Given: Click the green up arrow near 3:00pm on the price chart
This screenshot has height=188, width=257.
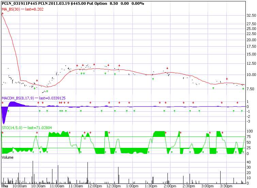Looking at the screenshot, I should point(213,88).
